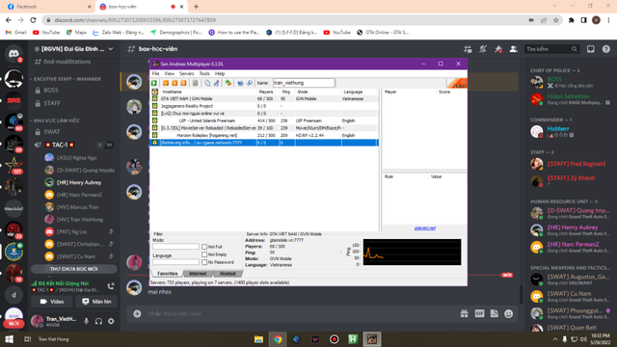Click the copy server info icon in SA-MP toolbar
Image resolution: width=617 pixels, height=347 pixels.
(207, 83)
